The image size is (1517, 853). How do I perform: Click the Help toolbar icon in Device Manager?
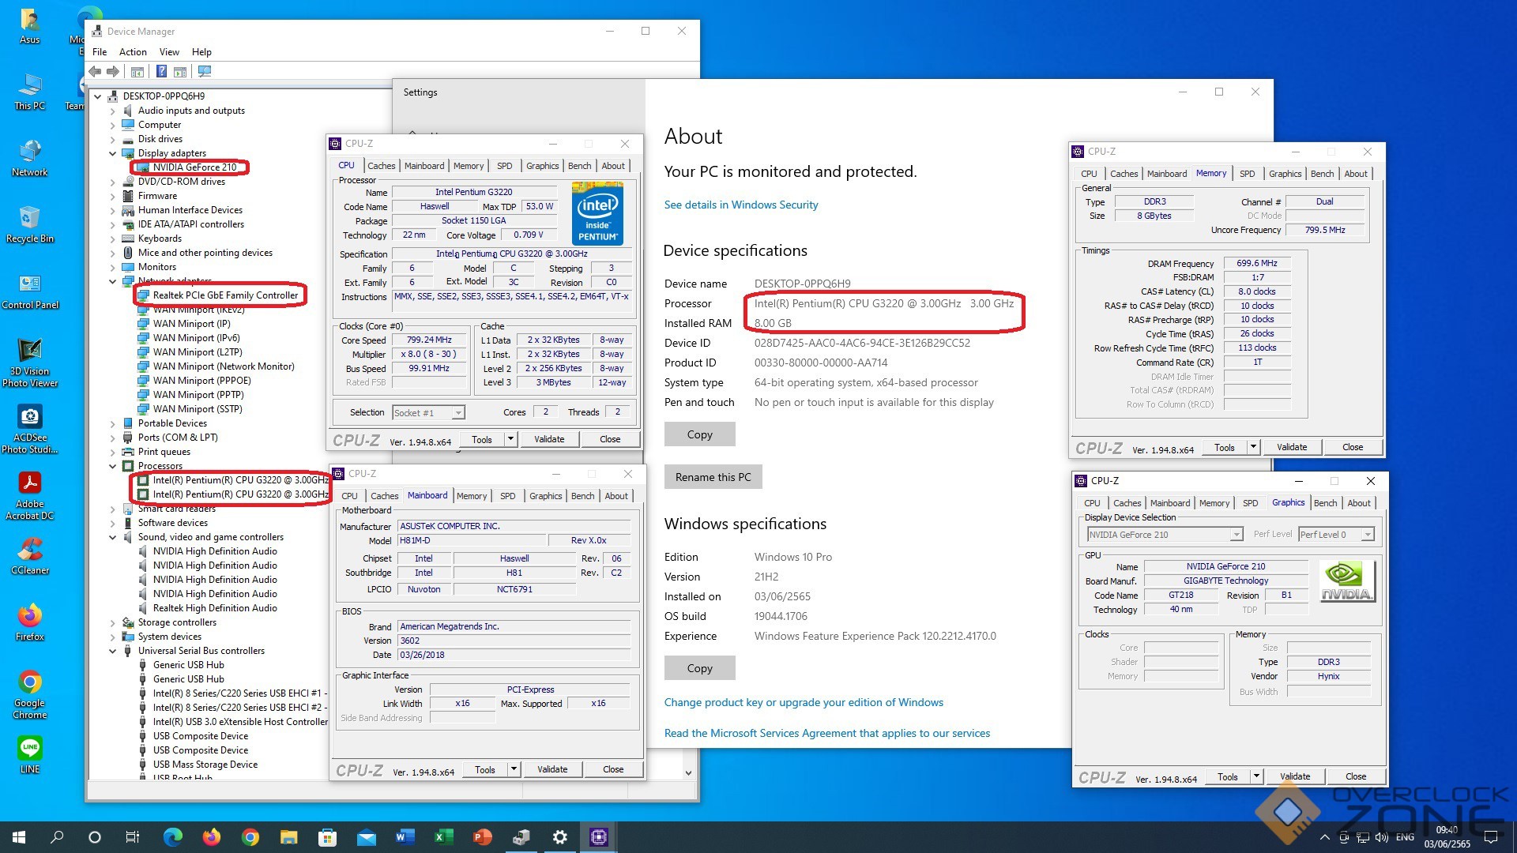coord(161,72)
